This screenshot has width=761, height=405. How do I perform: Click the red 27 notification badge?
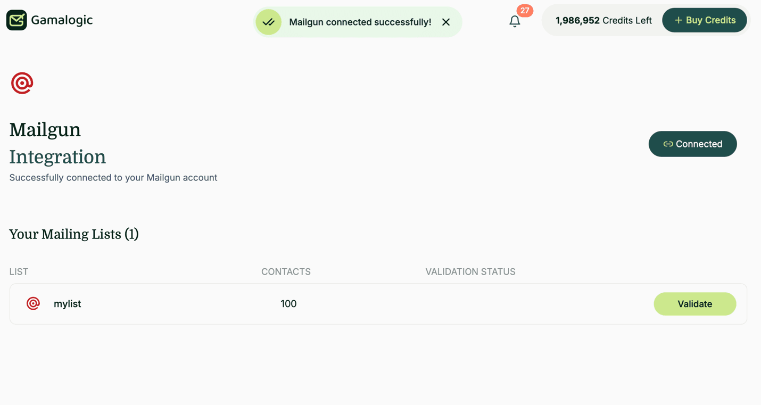[x=525, y=11]
